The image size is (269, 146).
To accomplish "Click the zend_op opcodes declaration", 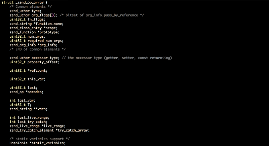I will (x=27, y=92).
